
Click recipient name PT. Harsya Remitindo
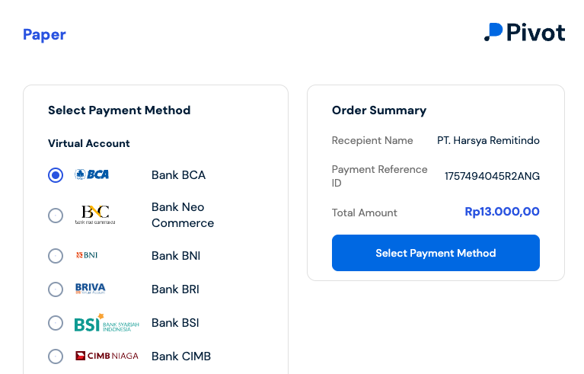[x=488, y=140]
